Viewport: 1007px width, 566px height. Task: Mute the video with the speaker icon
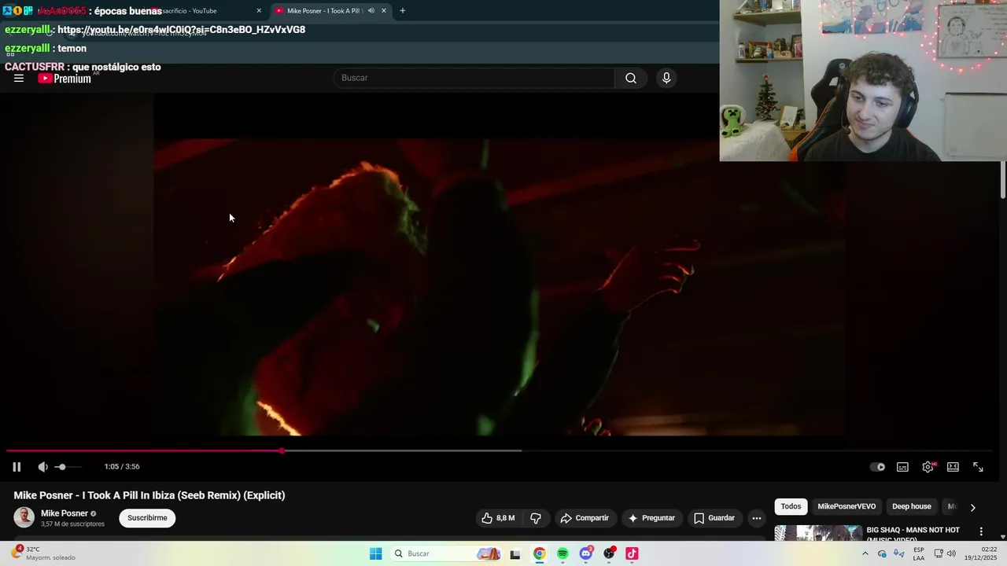42,467
